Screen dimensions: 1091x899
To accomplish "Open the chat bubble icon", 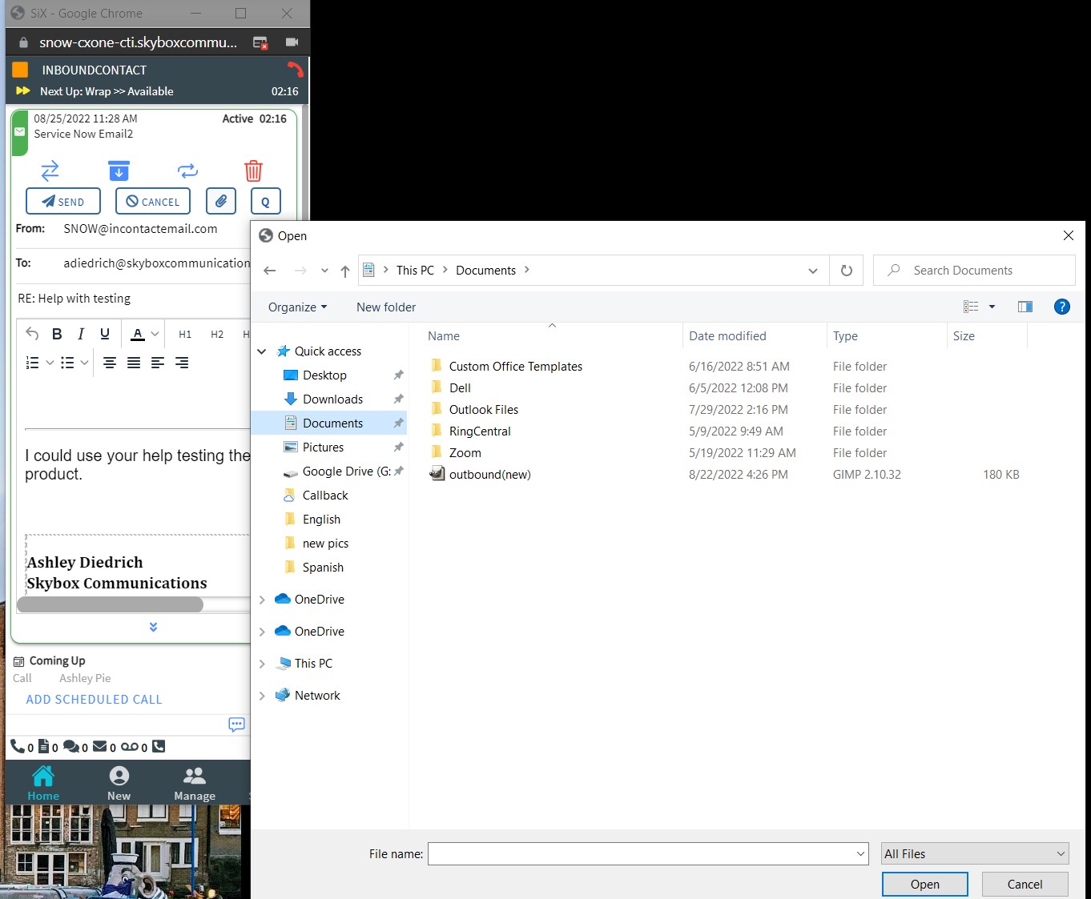I will [x=236, y=724].
